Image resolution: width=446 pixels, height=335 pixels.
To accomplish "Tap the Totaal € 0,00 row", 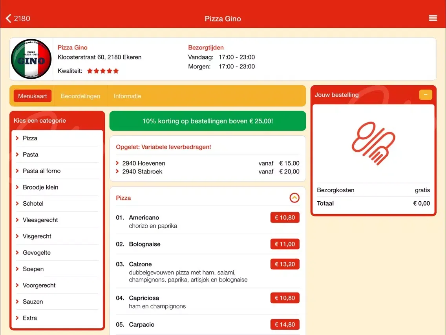I will click(373, 203).
